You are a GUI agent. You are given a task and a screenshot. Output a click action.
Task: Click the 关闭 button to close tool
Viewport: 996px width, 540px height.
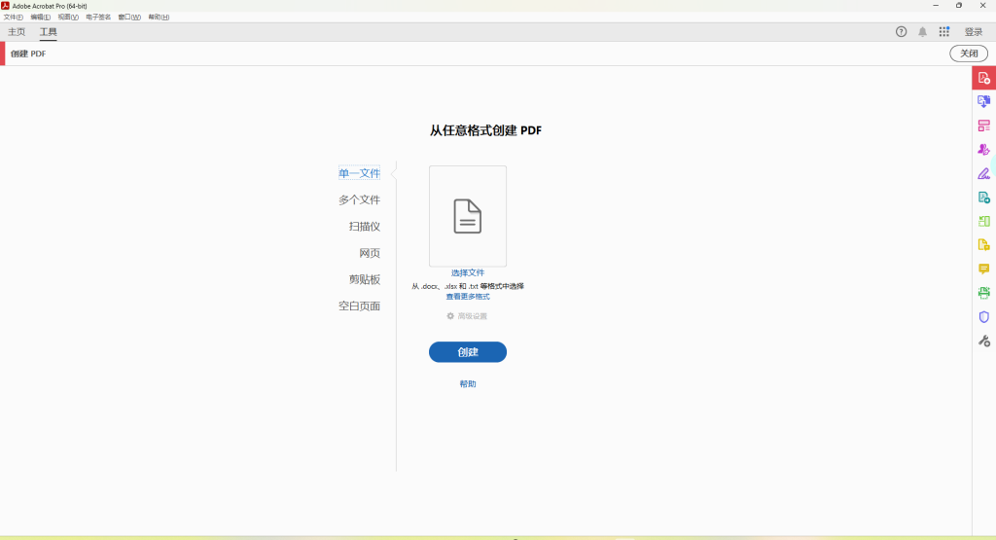[x=969, y=54]
